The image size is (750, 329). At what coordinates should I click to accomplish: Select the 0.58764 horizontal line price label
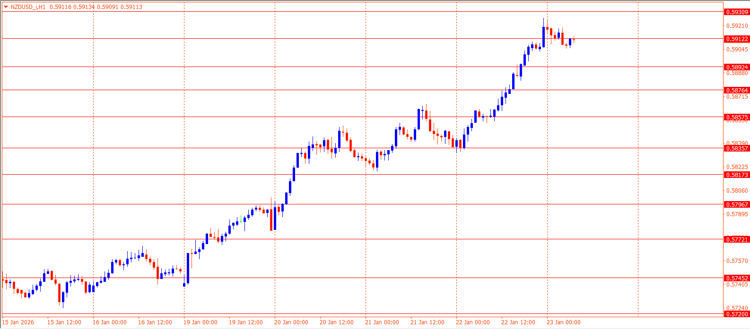(x=737, y=91)
